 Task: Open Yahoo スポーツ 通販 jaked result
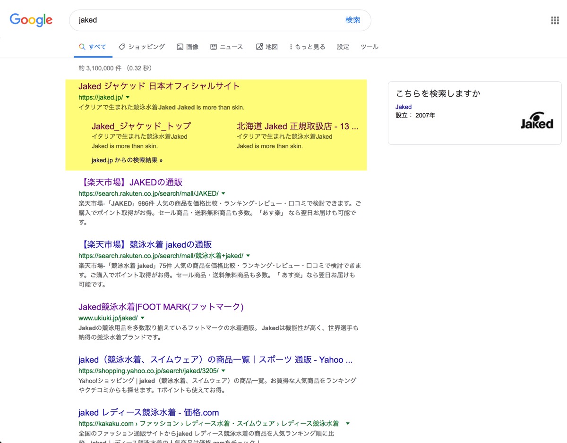[215, 360]
